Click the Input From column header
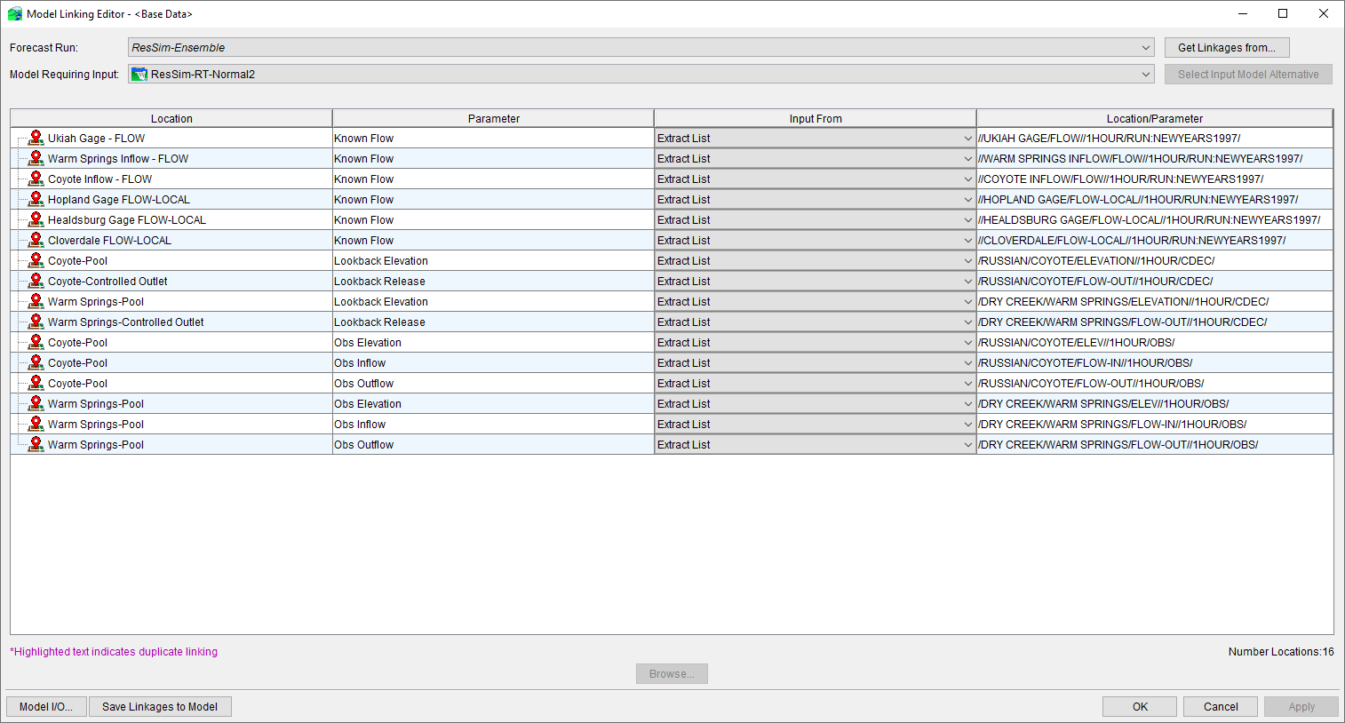This screenshot has width=1345, height=723. (x=816, y=118)
